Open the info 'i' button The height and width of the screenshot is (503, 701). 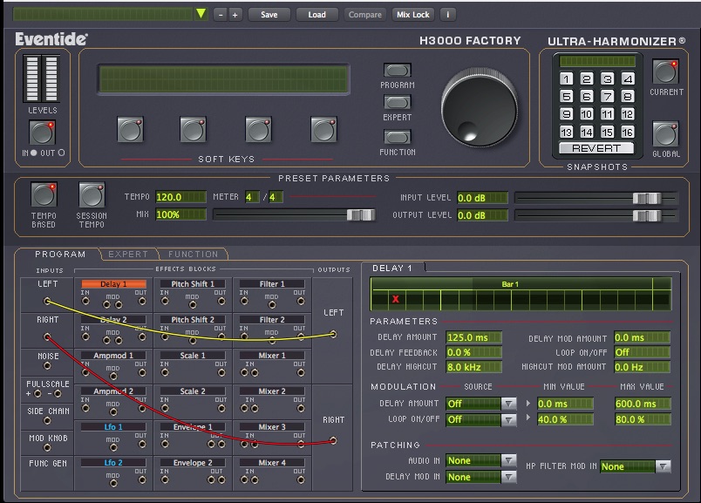(x=447, y=15)
